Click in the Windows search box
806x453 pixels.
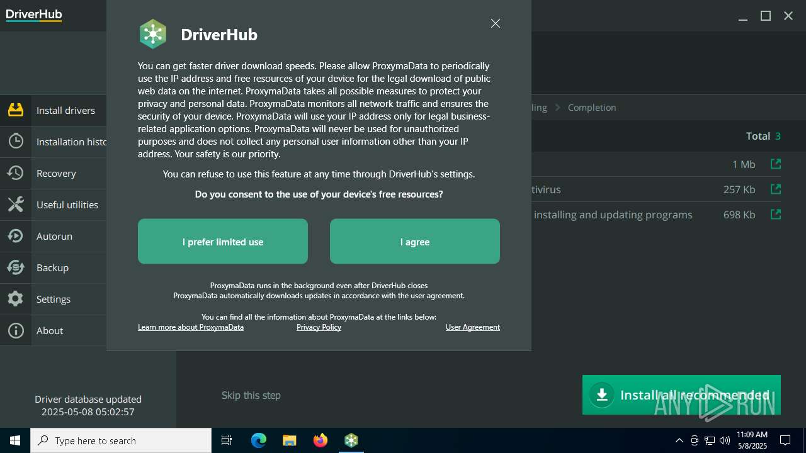(x=121, y=440)
